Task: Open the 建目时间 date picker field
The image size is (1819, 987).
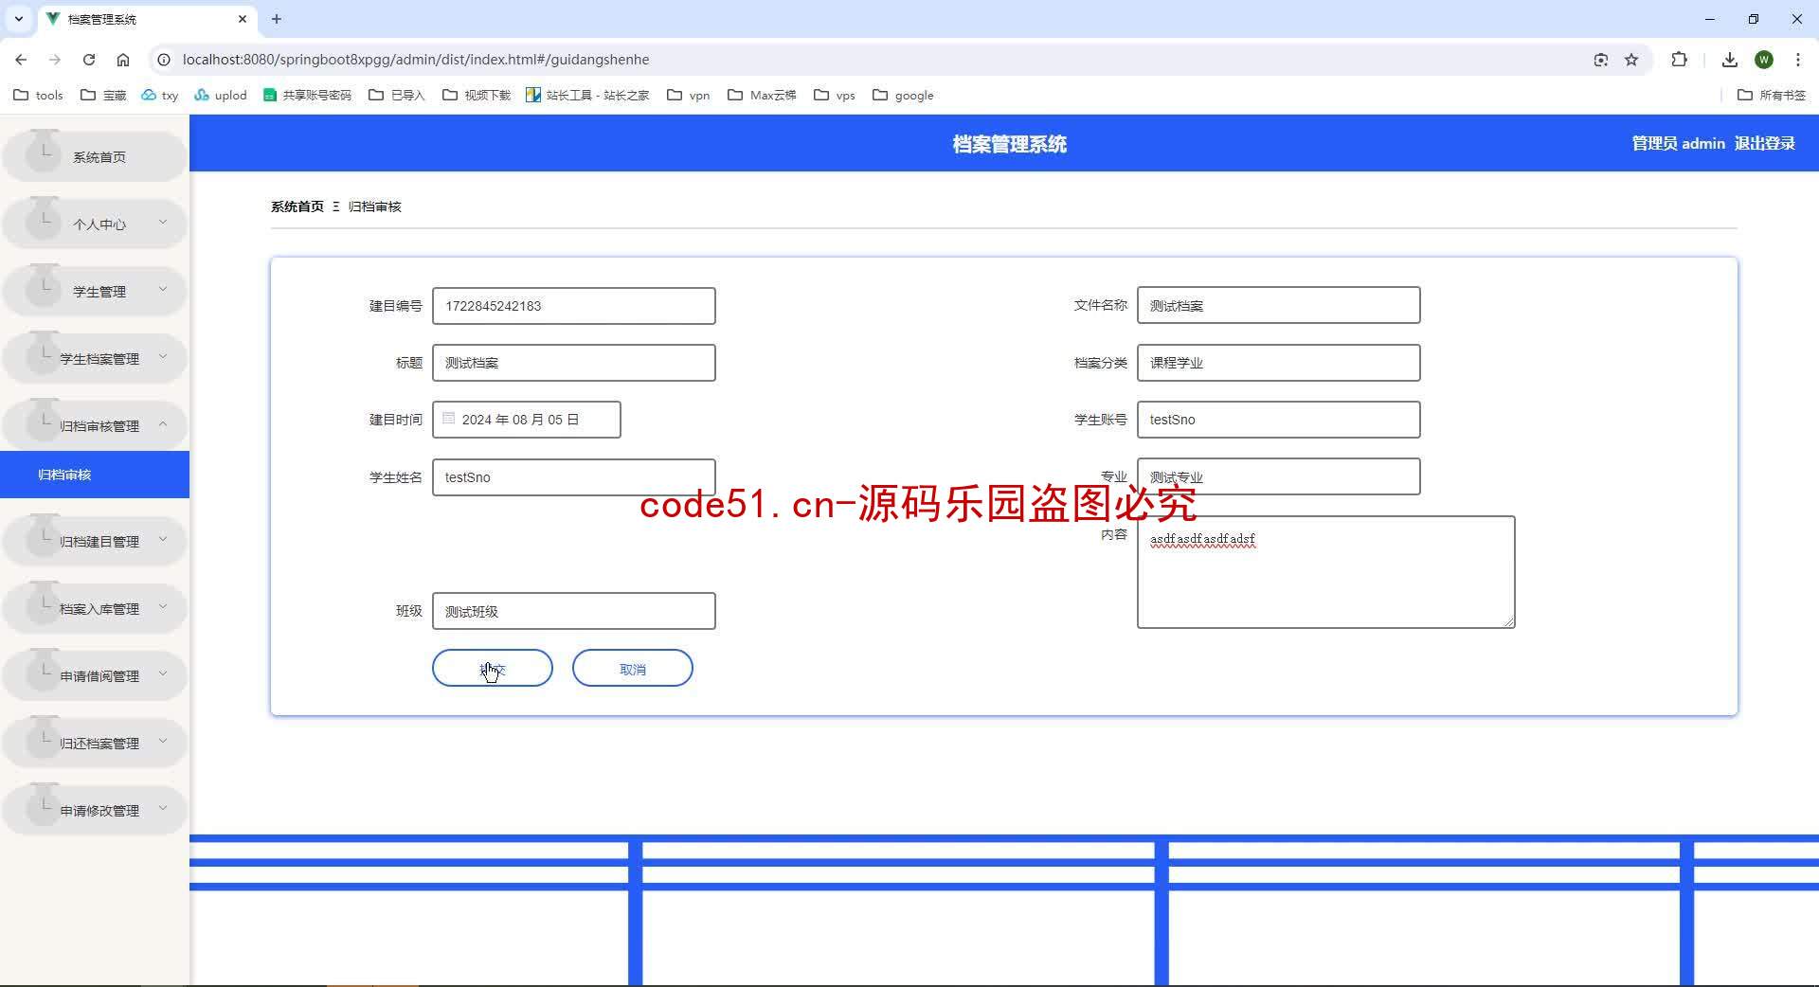Action: pyautogui.click(x=527, y=420)
